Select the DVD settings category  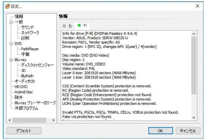(18, 44)
